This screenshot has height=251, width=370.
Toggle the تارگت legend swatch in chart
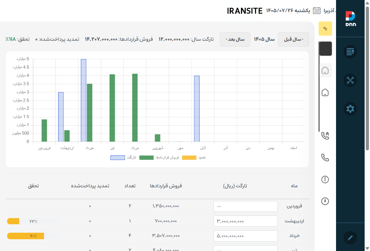pyautogui.click(x=118, y=158)
